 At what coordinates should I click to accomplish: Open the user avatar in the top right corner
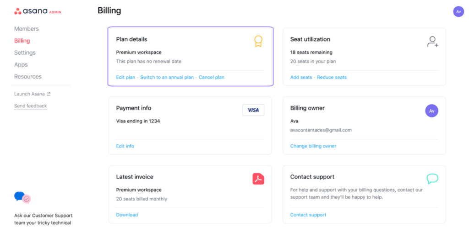pyautogui.click(x=458, y=11)
